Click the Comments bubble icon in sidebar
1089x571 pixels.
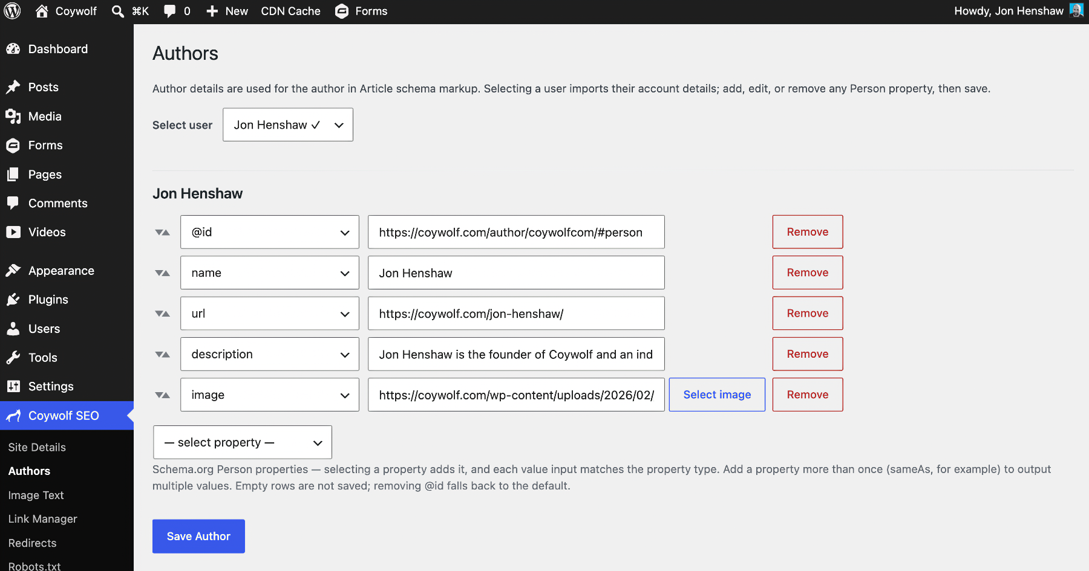[x=13, y=203]
